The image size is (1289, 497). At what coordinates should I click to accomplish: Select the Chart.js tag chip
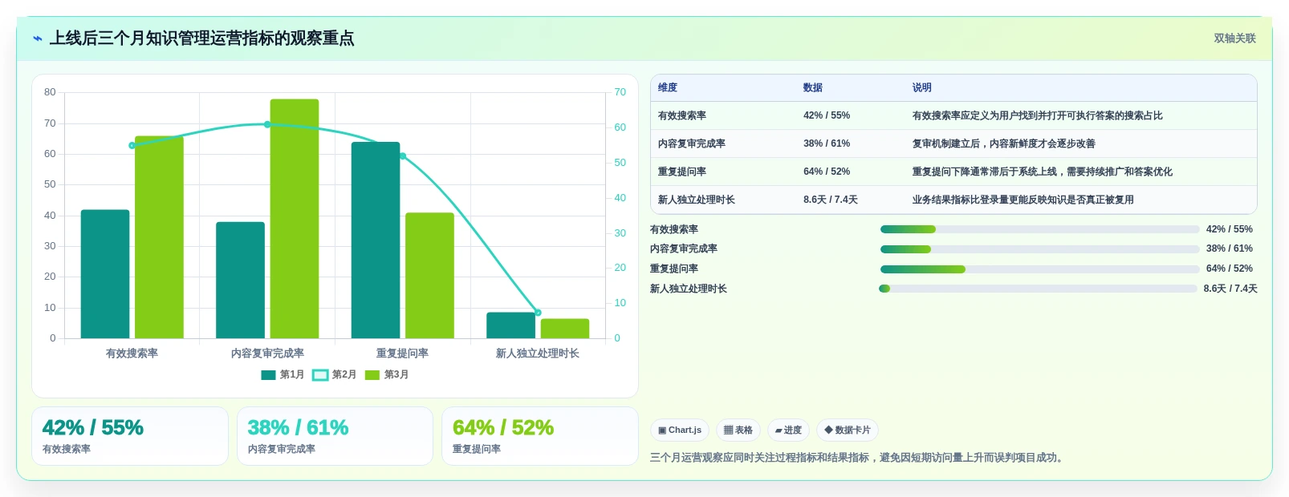tap(680, 430)
